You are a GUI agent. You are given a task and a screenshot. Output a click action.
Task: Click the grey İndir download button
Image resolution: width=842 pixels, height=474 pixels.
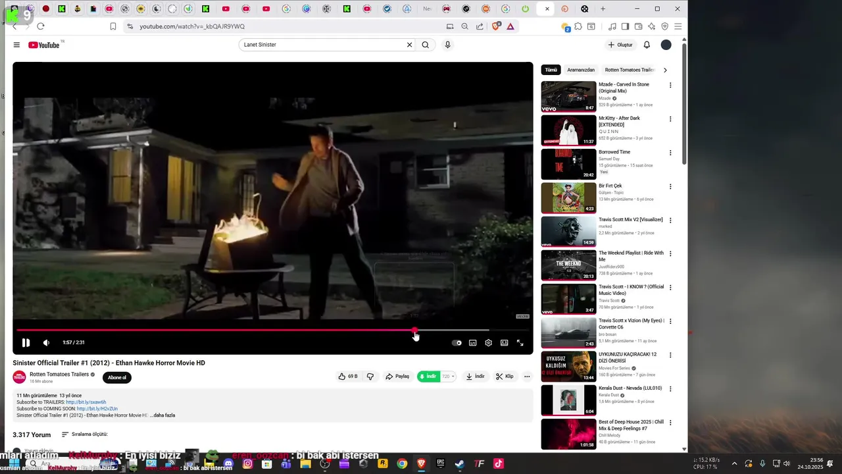tap(475, 377)
